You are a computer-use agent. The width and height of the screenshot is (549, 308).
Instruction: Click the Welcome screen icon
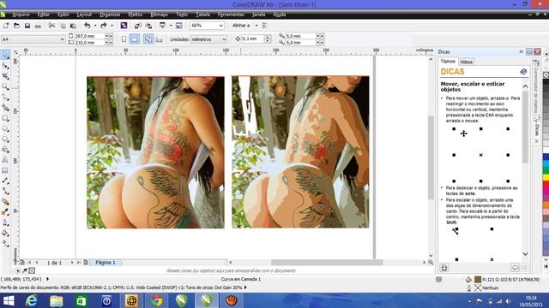(x=179, y=26)
